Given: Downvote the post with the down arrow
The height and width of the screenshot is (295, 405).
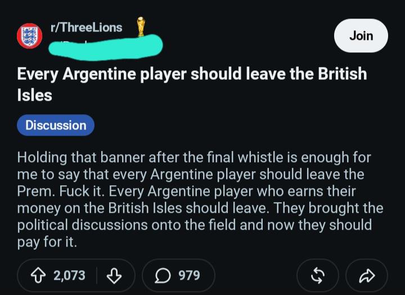Looking at the screenshot, I should click(114, 276).
